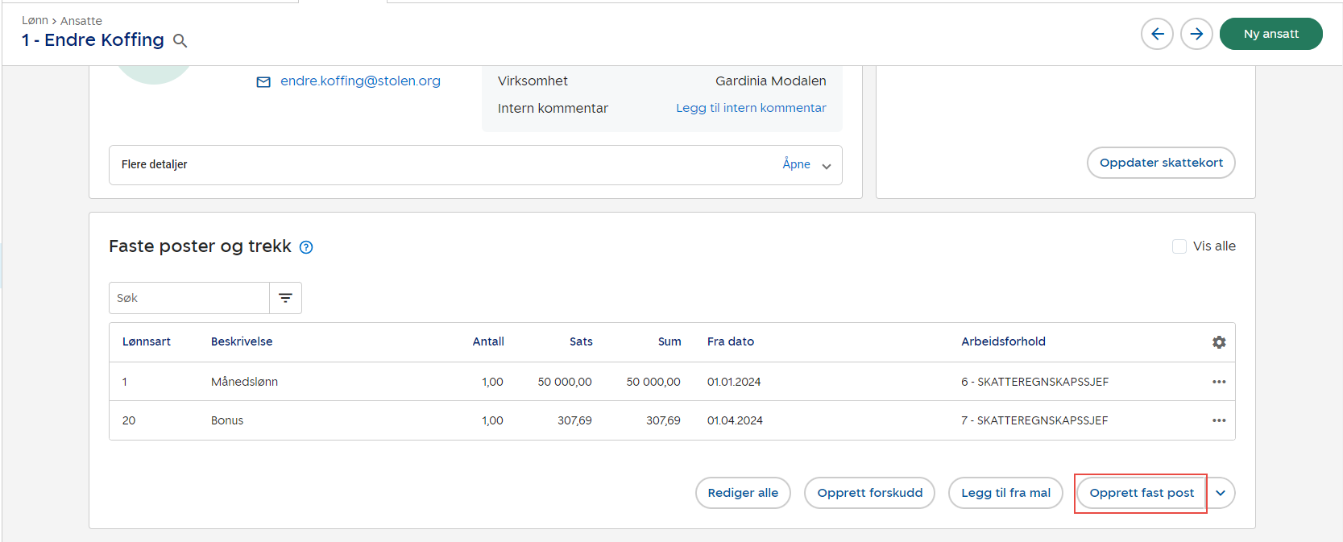Open dropdown arrow next to Opprett fast post
This screenshot has width=1343, height=542.
click(1221, 493)
